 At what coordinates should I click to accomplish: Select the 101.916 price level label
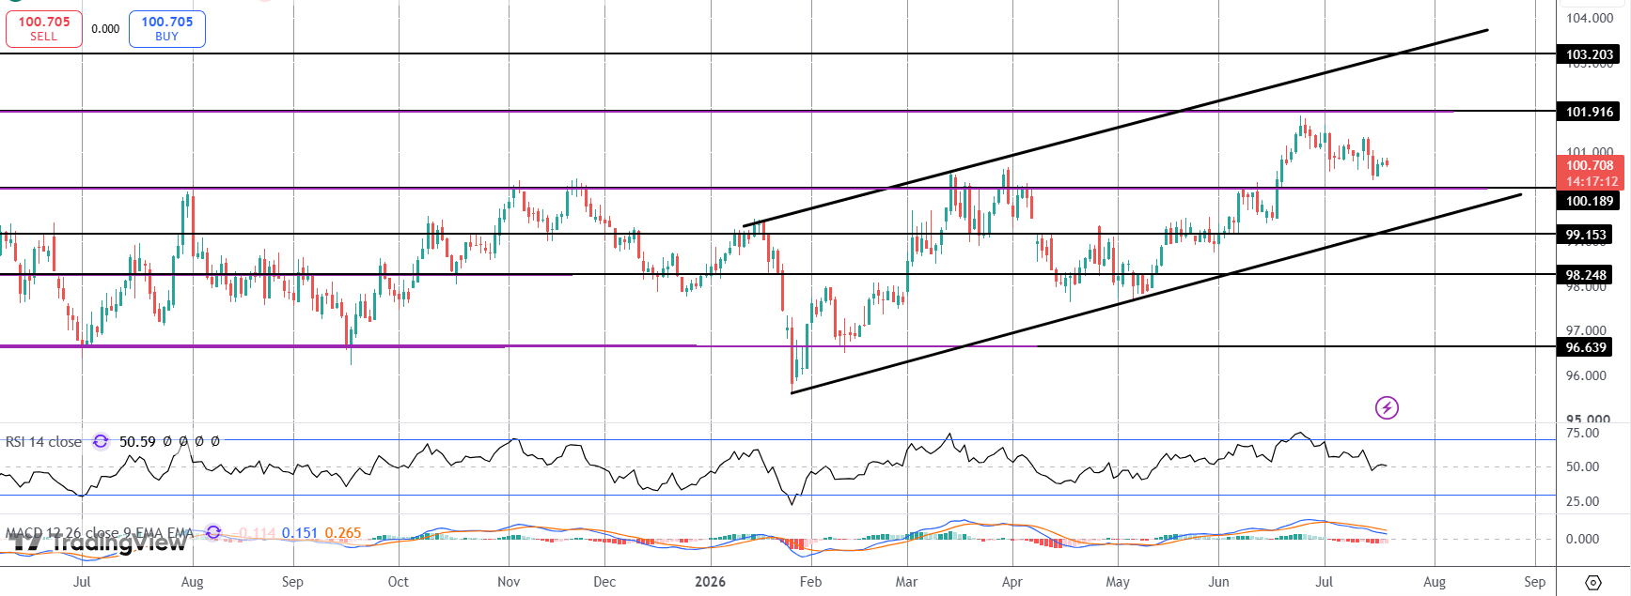click(x=1589, y=112)
